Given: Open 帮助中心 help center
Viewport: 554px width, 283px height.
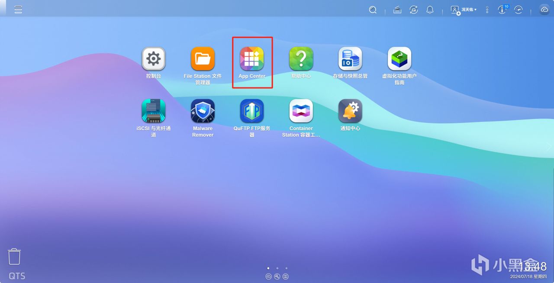Looking at the screenshot, I should (x=301, y=58).
